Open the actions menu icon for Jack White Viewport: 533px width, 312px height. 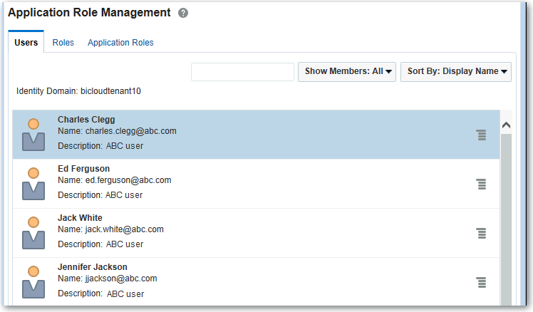coord(481,234)
